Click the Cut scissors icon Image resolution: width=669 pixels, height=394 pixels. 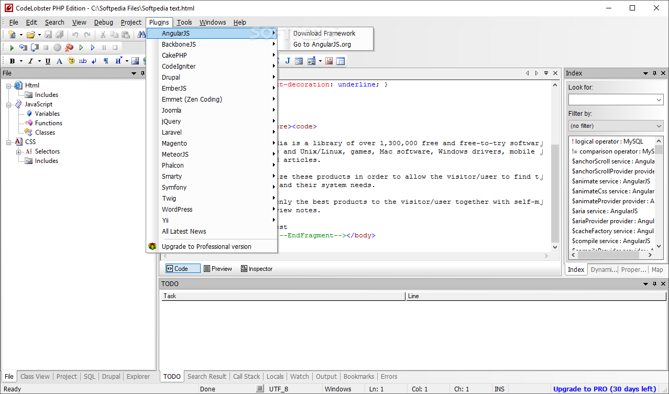click(103, 35)
